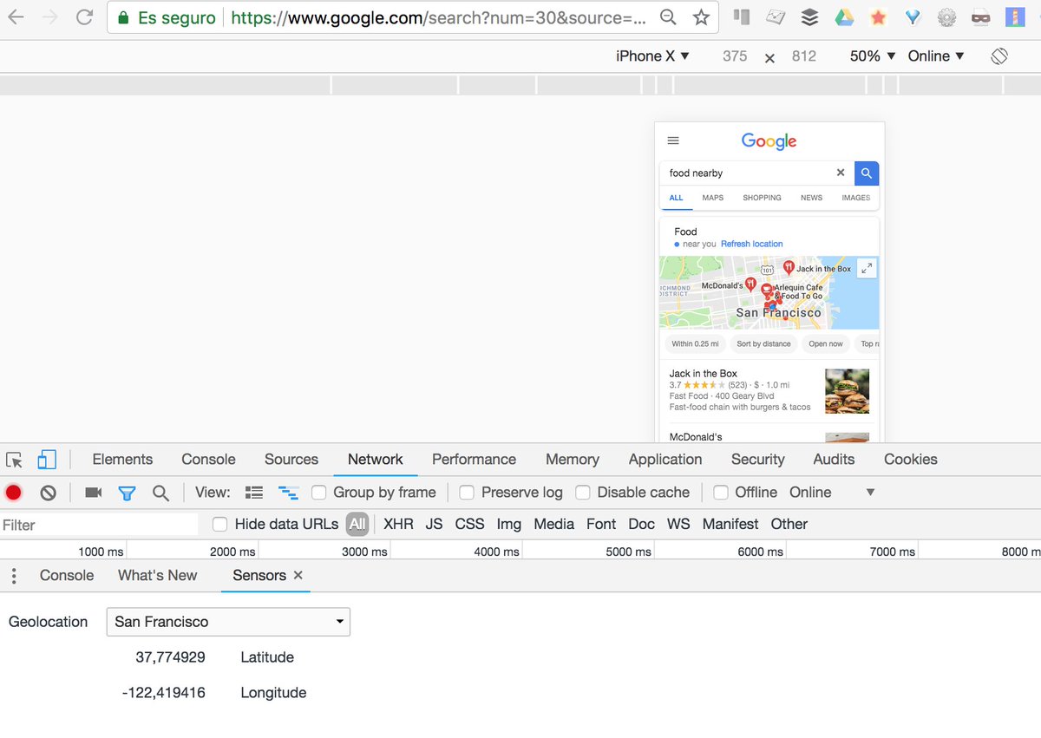Check the Offline checkbox
1041x738 pixels.
click(x=720, y=493)
